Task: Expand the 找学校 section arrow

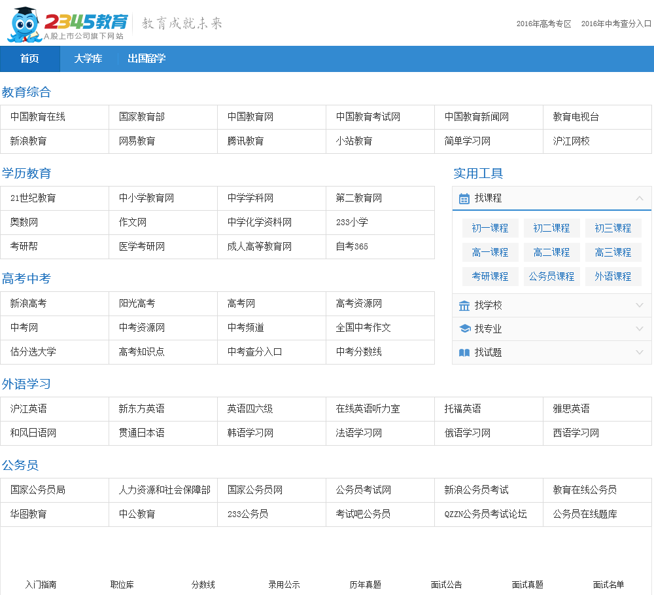Action: pos(640,306)
